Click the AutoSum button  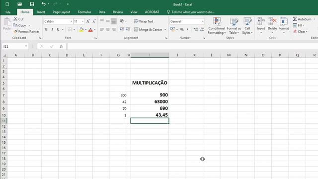(302, 19)
